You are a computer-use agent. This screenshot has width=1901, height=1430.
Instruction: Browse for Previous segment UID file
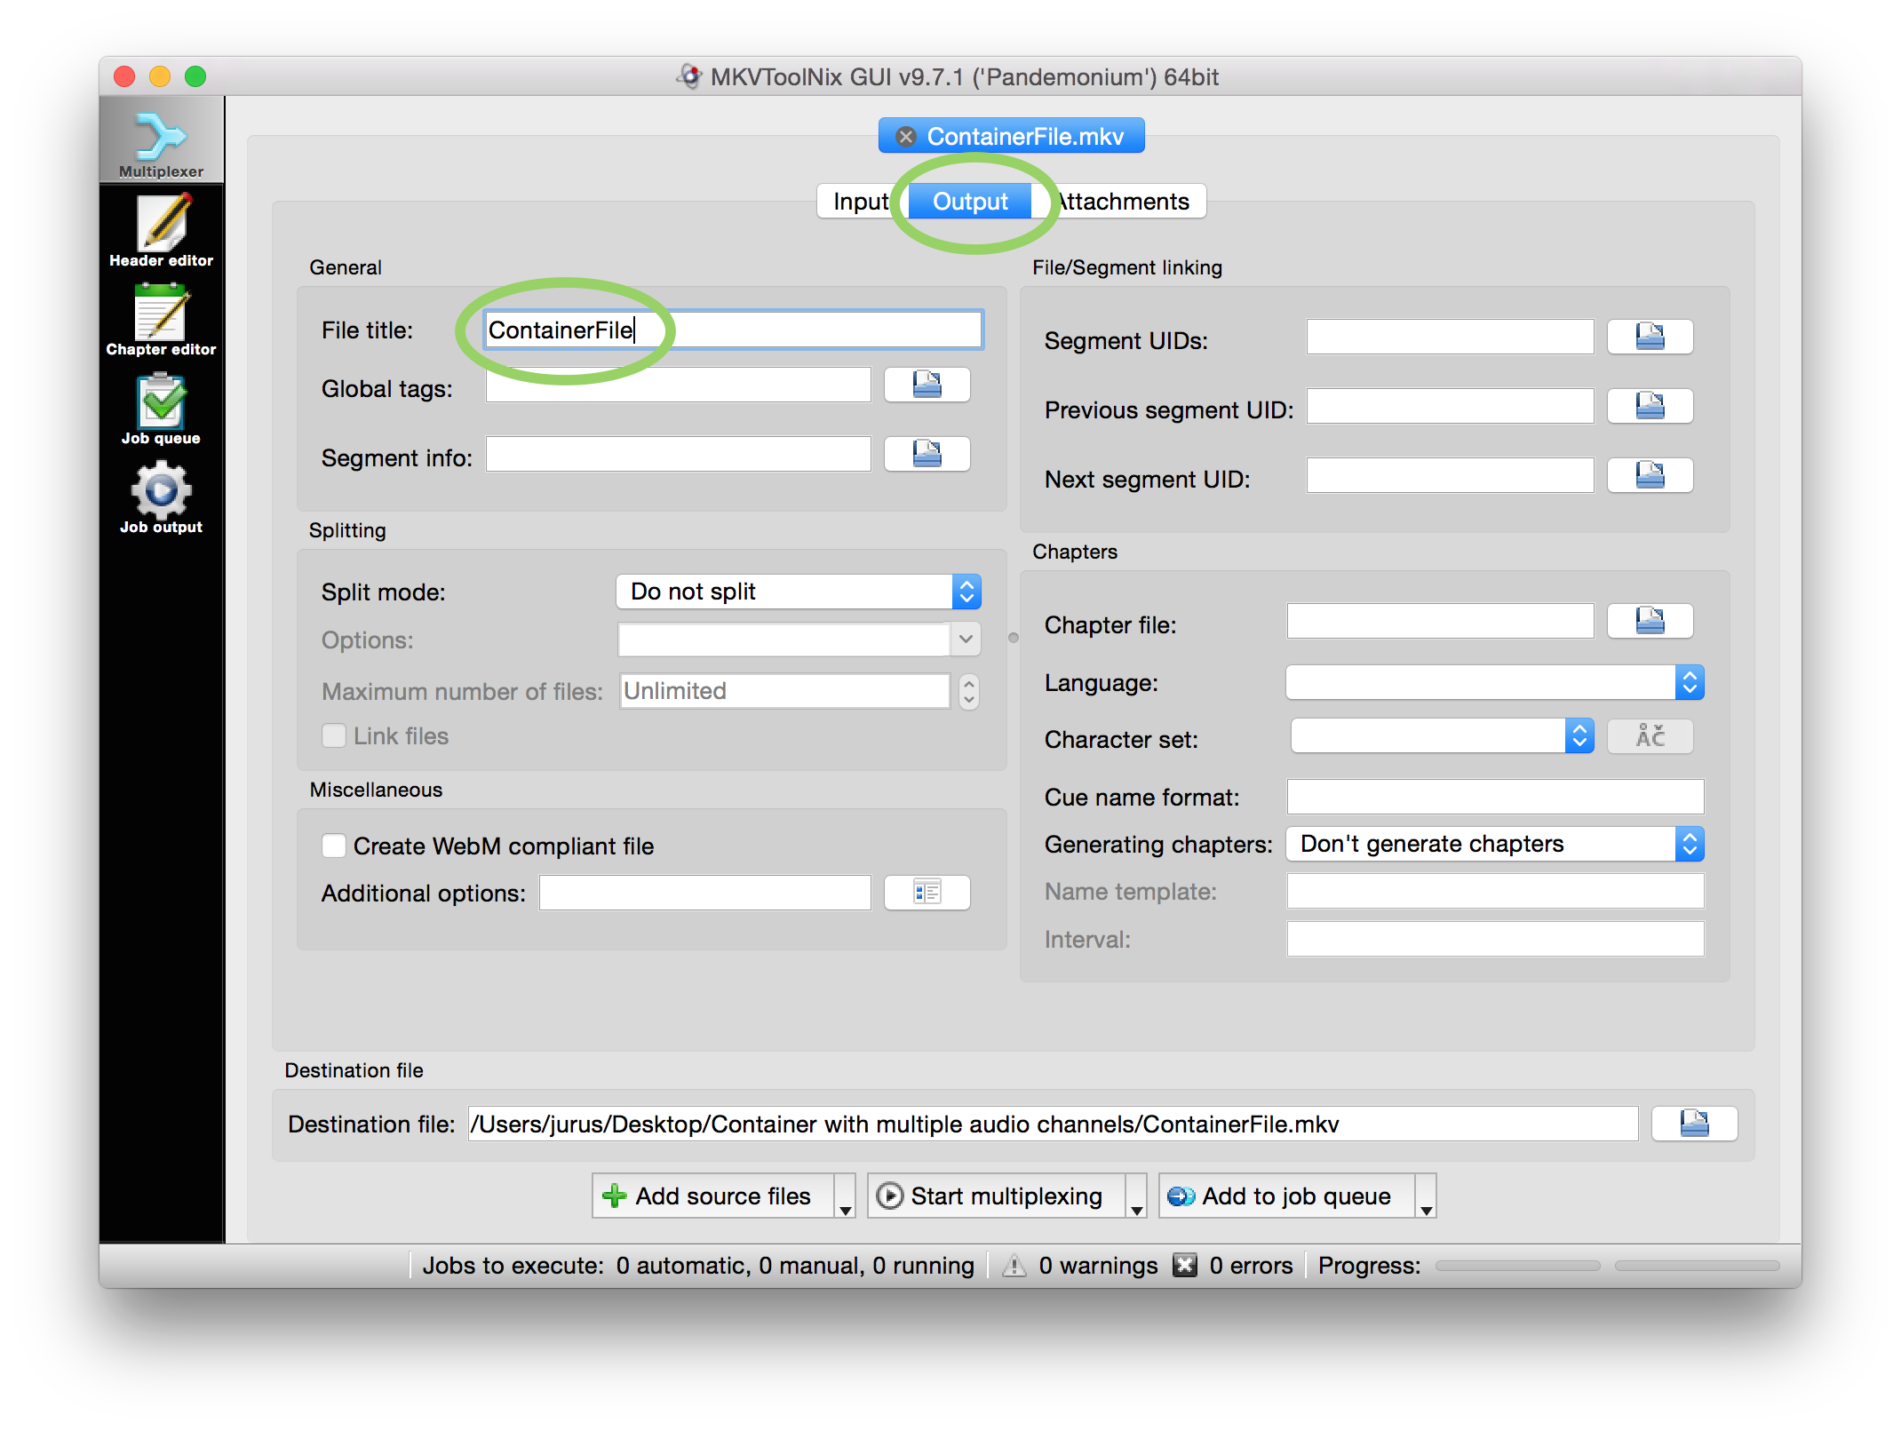point(1650,406)
